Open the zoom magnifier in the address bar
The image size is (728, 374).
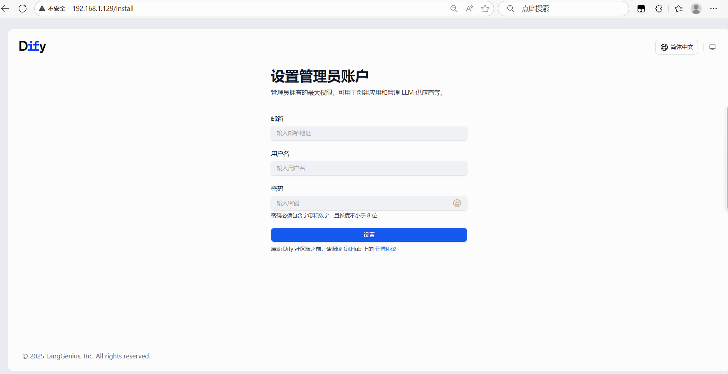[454, 9]
